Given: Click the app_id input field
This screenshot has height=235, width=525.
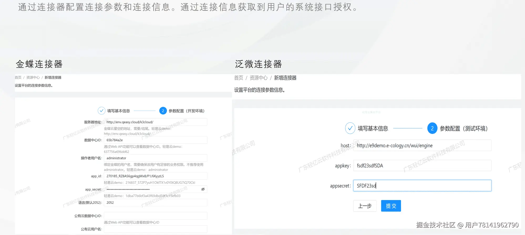Looking at the screenshot, I should coord(156,176).
